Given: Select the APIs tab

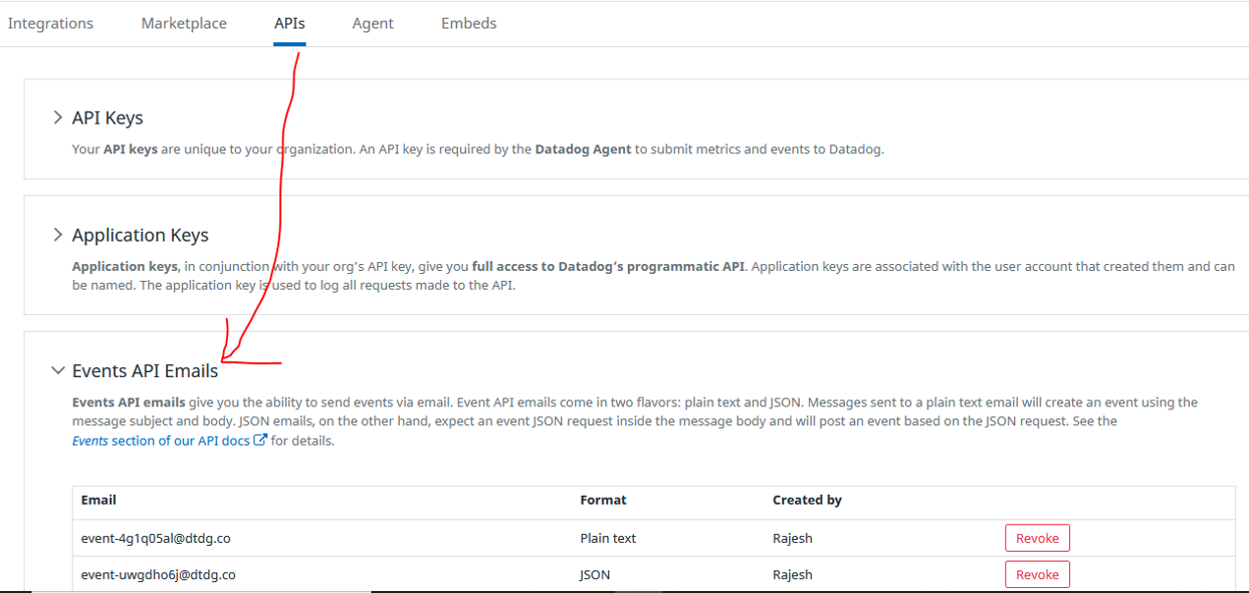Looking at the screenshot, I should pos(290,24).
